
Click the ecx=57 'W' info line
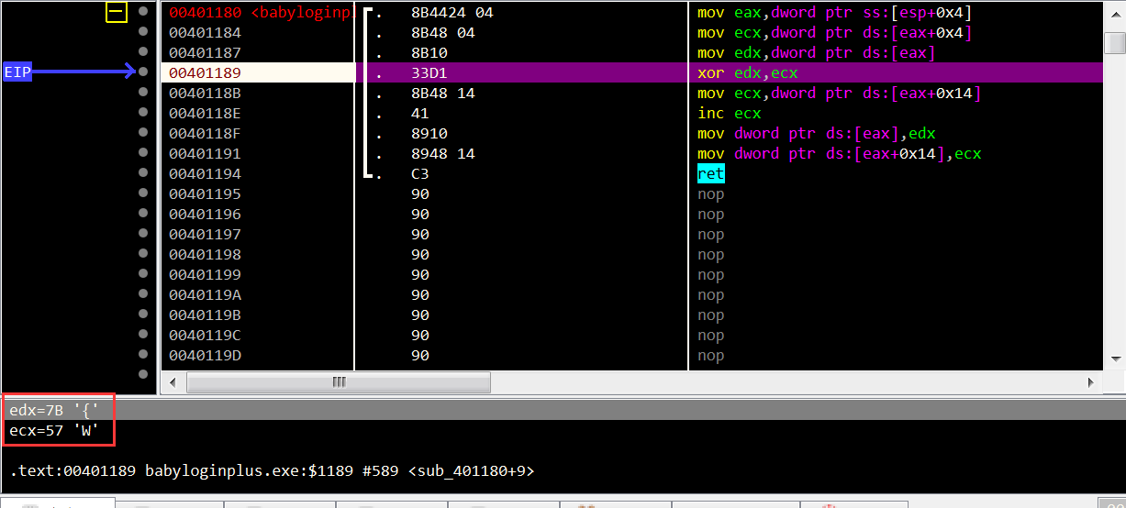point(55,429)
